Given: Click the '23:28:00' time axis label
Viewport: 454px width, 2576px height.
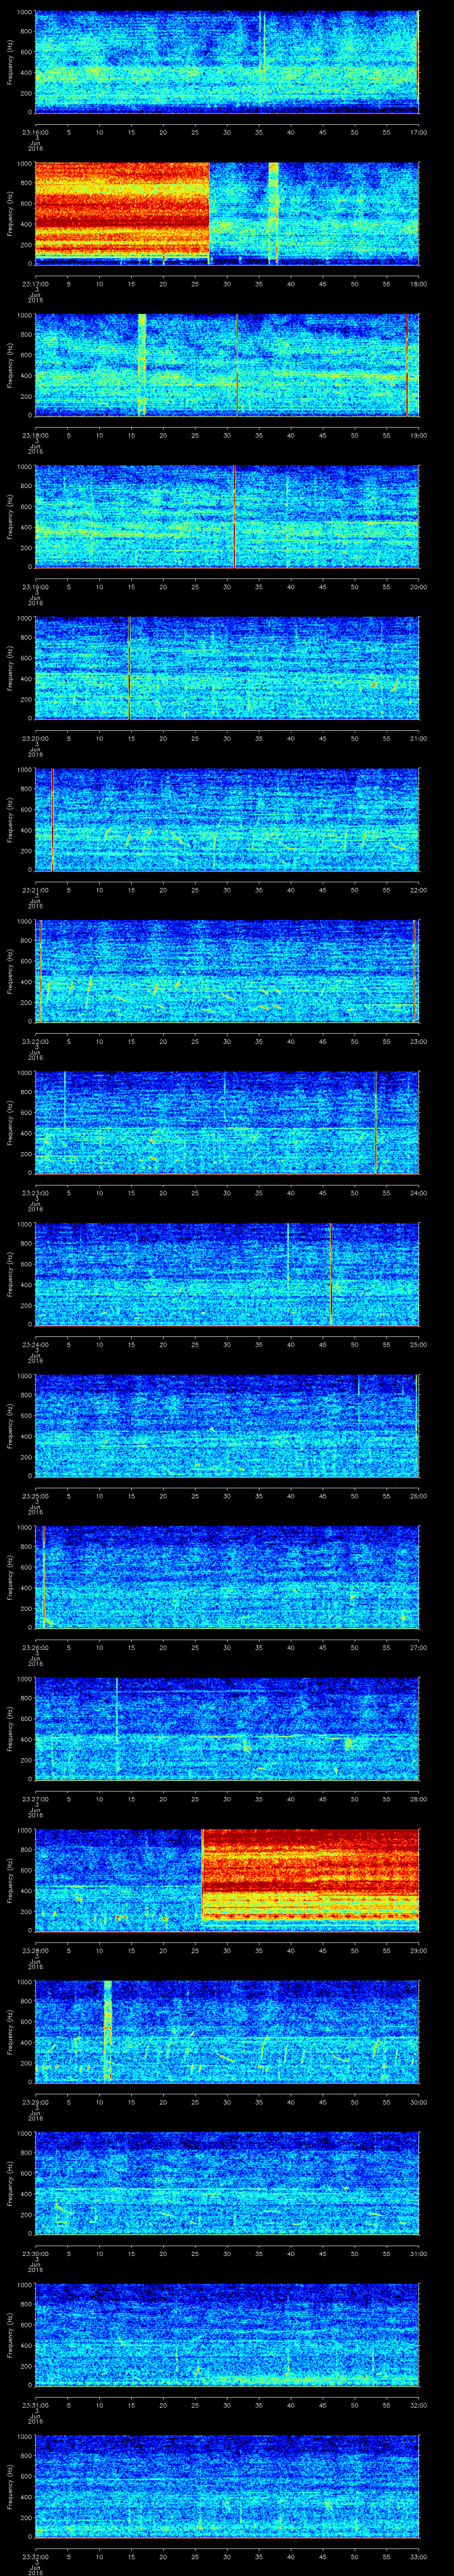Looking at the screenshot, I should pyautogui.click(x=36, y=1951).
